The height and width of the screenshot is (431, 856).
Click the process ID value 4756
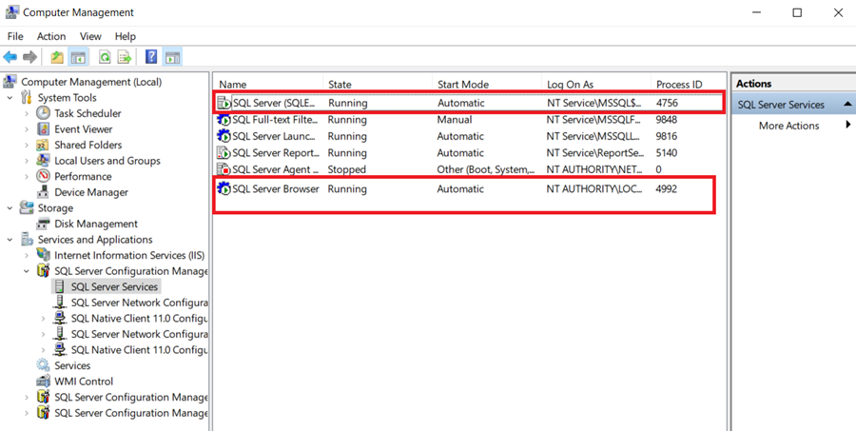click(x=667, y=103)
